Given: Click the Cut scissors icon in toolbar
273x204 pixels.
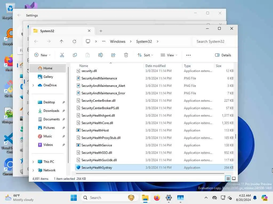Looking at the screenshot, I should point(62,55).
